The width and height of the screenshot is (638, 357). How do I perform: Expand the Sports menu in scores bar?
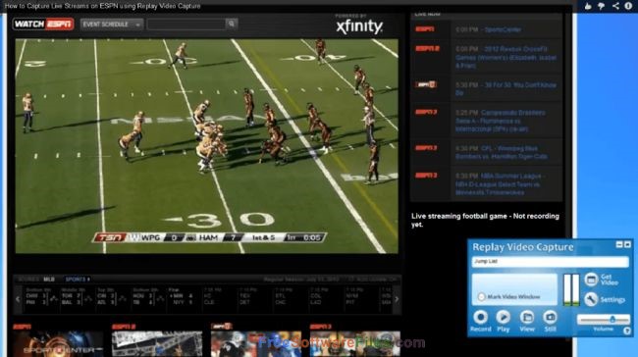78,280
